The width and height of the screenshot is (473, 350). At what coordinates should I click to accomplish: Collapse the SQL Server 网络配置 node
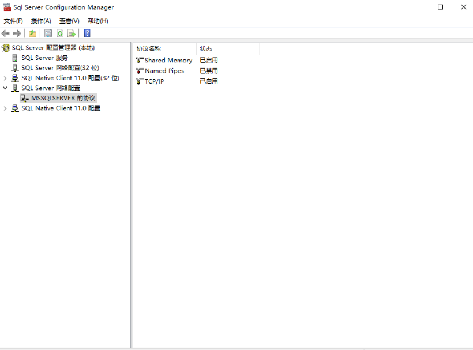5,88
